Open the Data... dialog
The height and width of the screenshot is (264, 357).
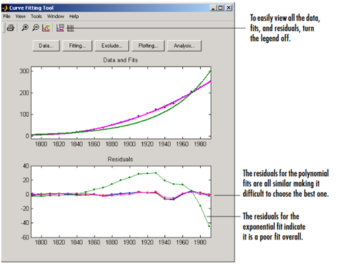[x=46, y=46]
